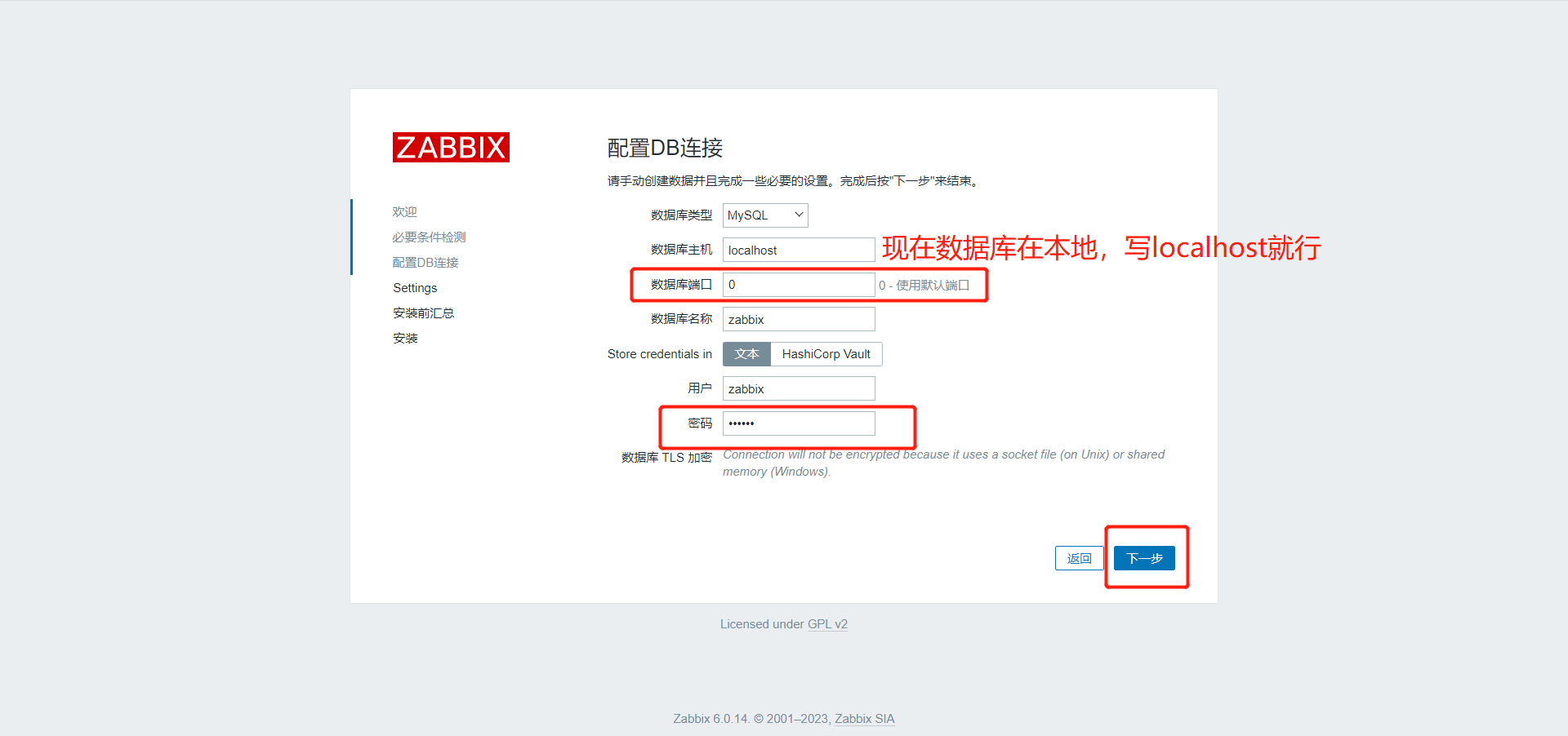Screen dimensions: 1568x736
Task: Click the 用户 (user) input field
Action: pos(799,389)
